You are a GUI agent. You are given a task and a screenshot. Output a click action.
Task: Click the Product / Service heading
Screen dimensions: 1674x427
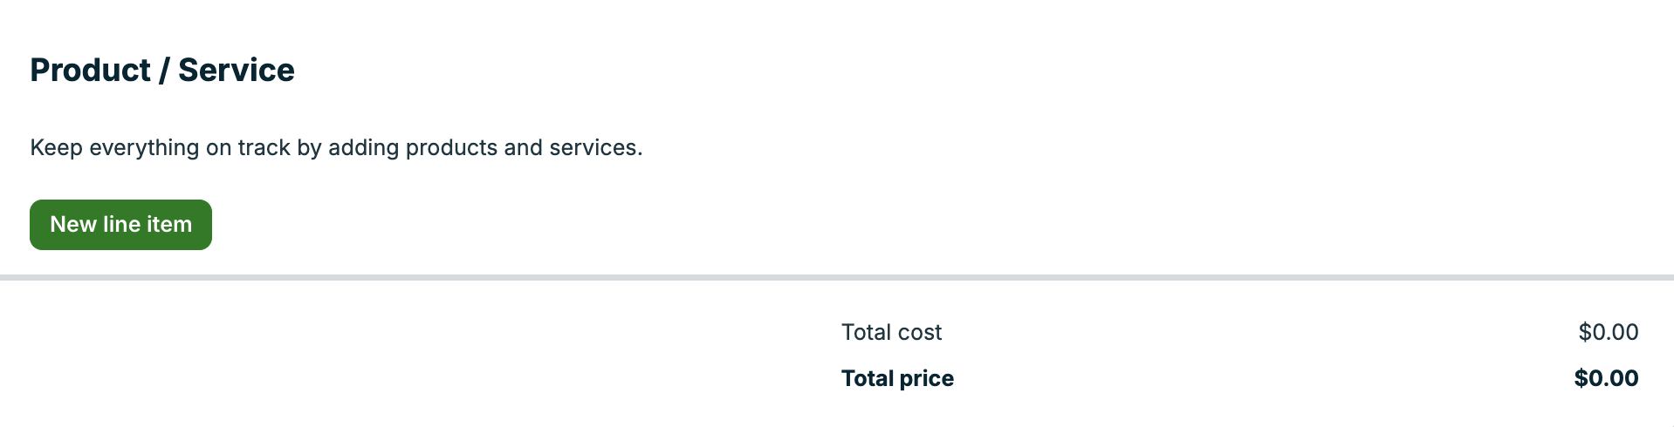[162, 71]
